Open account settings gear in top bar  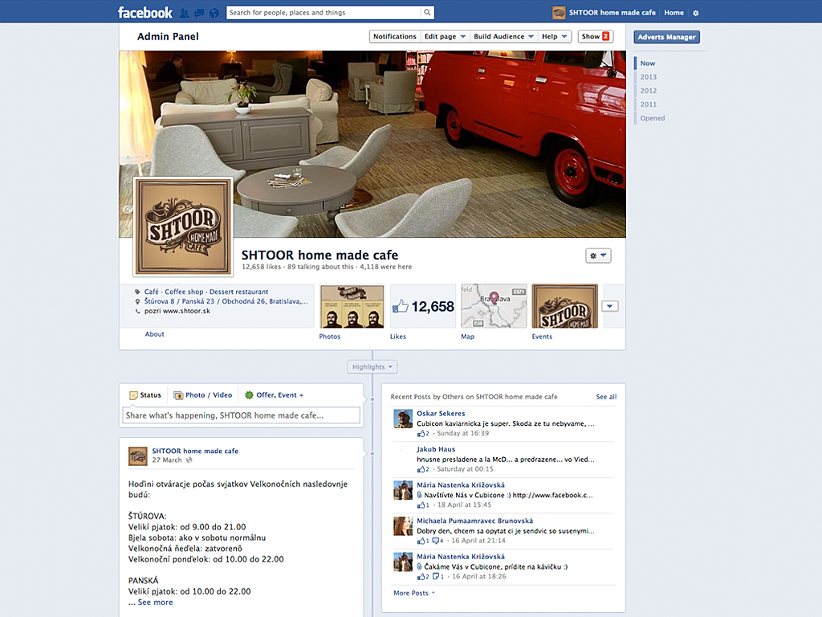[x=696, y=13]
